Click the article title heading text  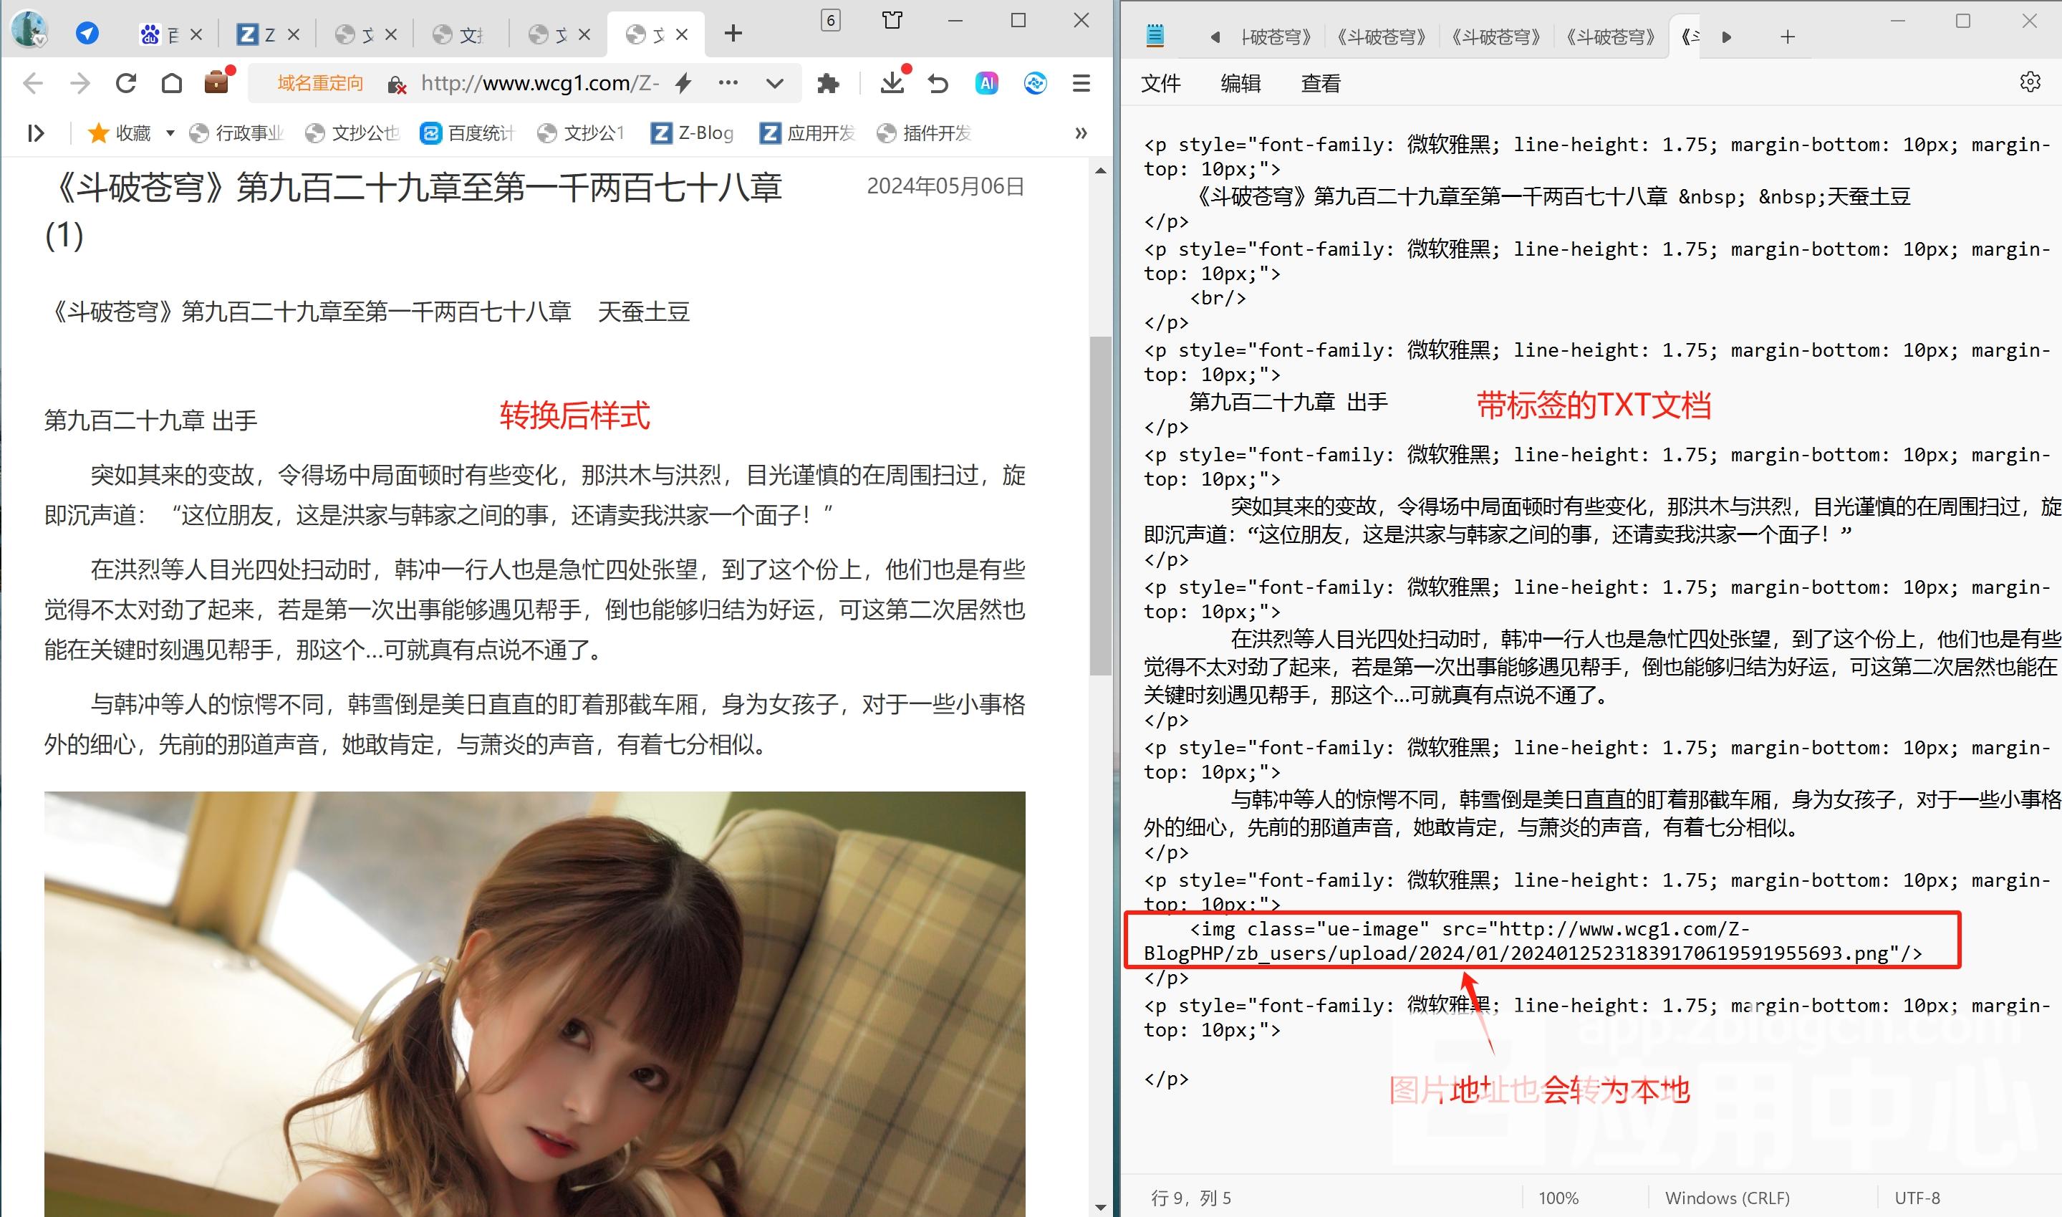coord(413,211)
